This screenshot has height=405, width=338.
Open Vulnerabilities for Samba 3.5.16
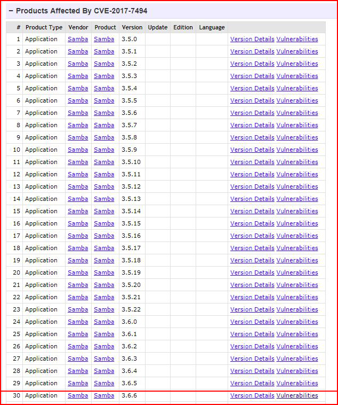[x=297, y=236]
